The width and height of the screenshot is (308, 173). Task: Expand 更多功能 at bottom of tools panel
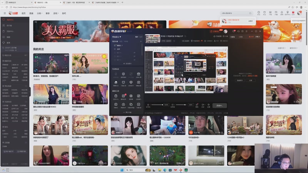[x=127, y=112]
